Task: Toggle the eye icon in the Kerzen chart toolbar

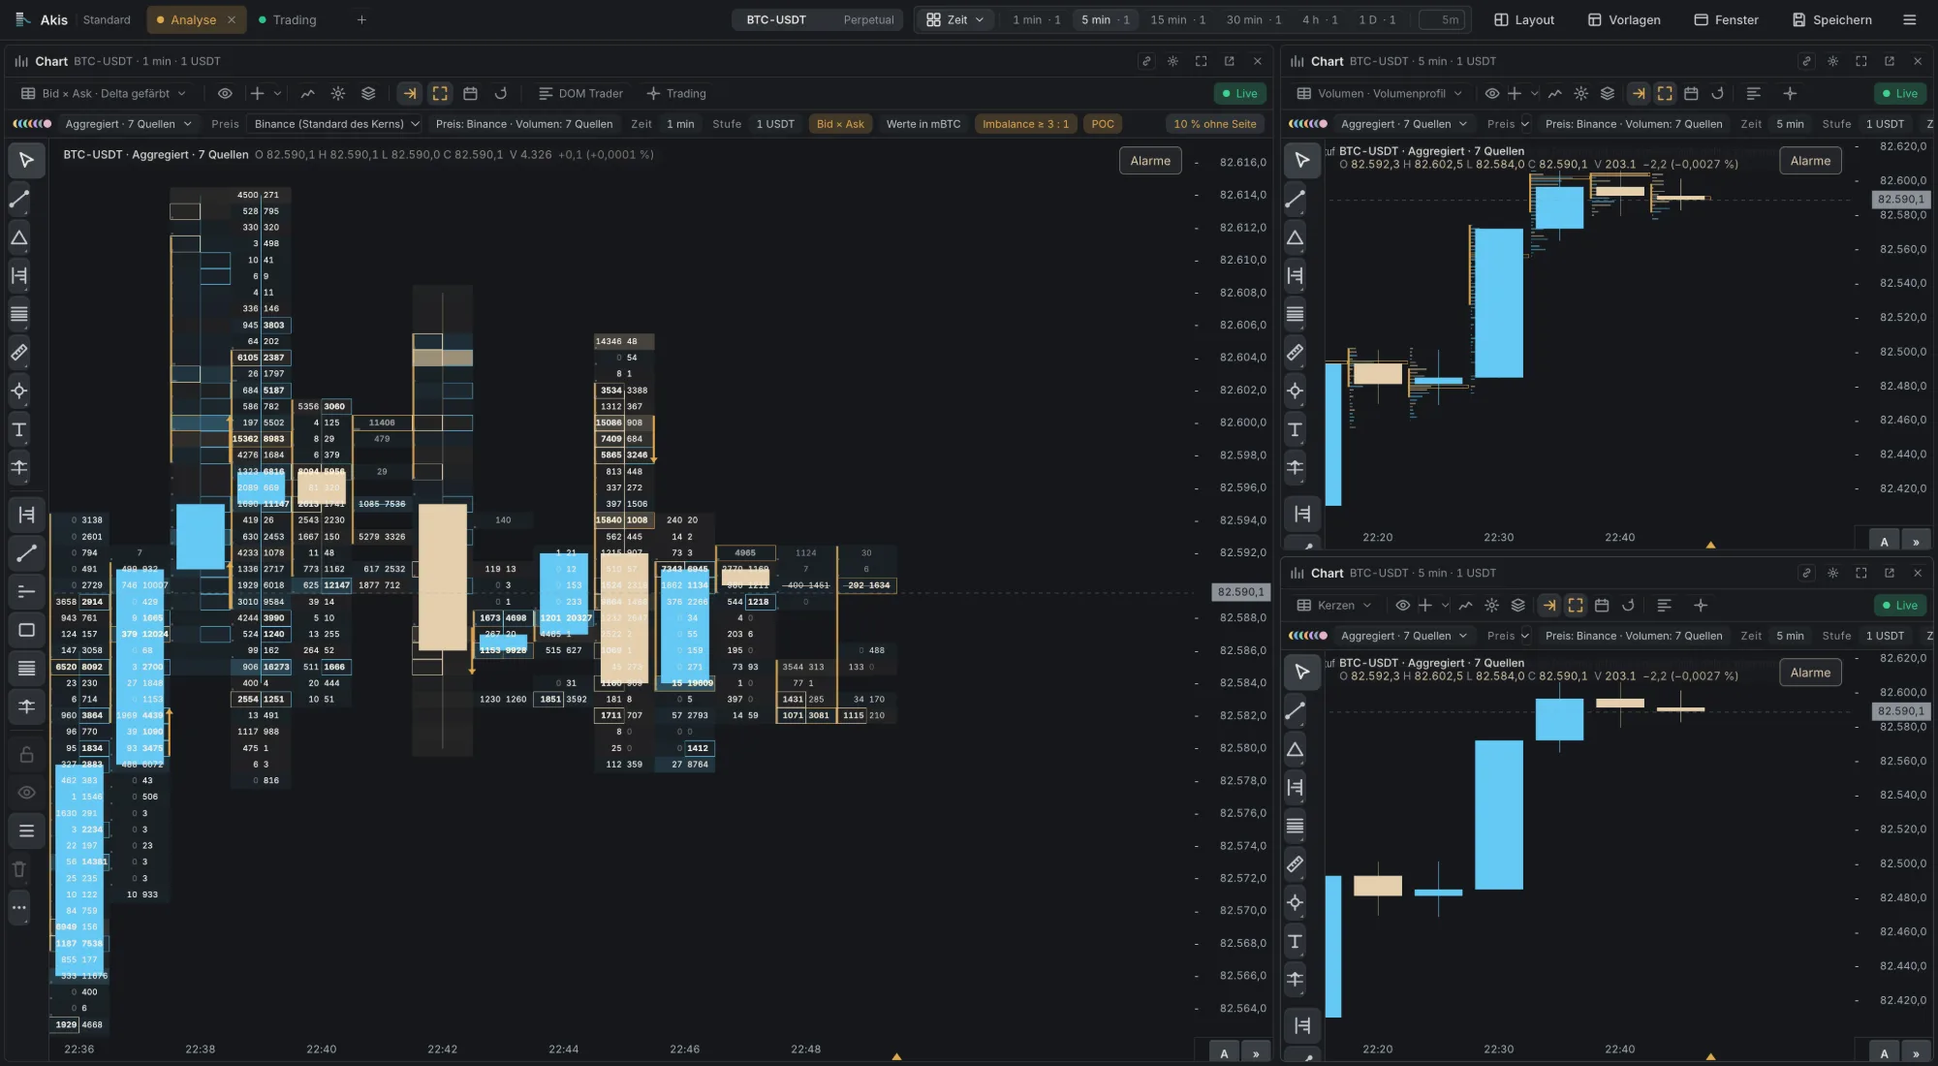Action: [x=1402, y=606]
